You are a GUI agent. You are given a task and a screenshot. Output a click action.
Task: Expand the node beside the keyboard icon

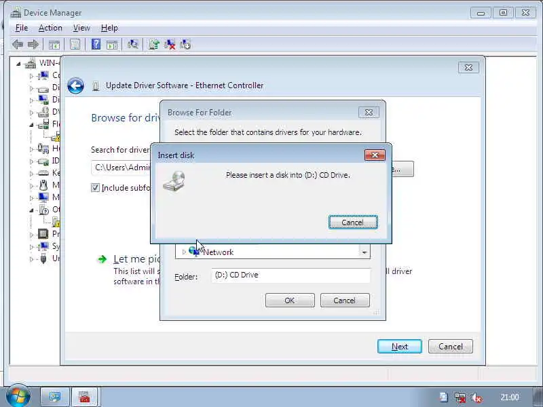[31, 174]
